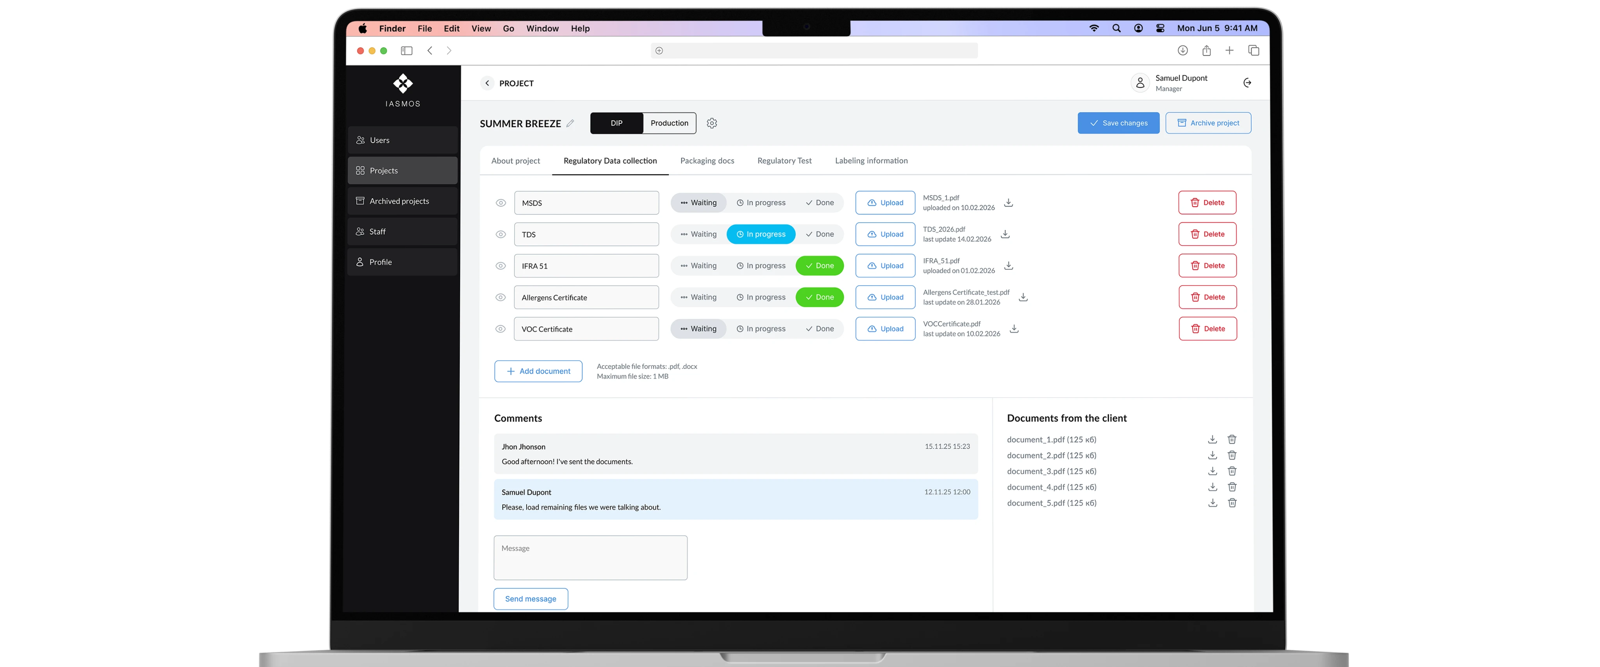Switch to the Packaging docs tab
The width and height of the screenshot is (1600, 667).
click(x=707, y=161)
